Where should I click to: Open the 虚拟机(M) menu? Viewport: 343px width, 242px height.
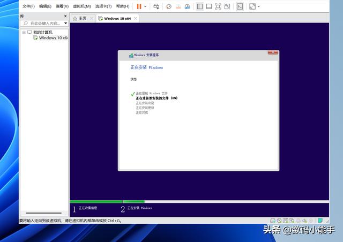[82, 6]
